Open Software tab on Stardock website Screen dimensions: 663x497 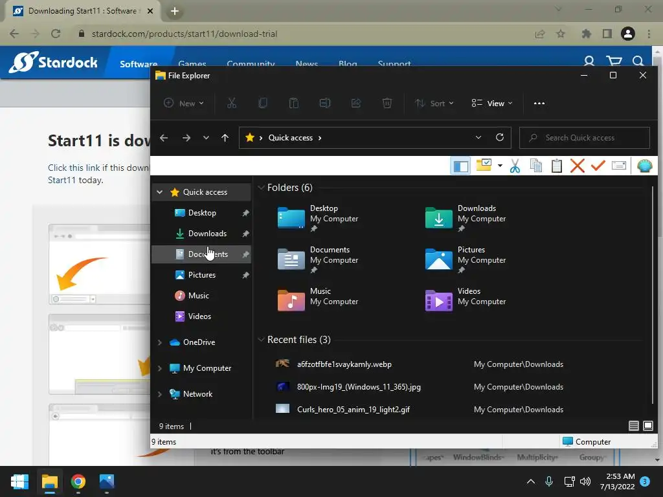pyautogui.click(x=139, y=64)
